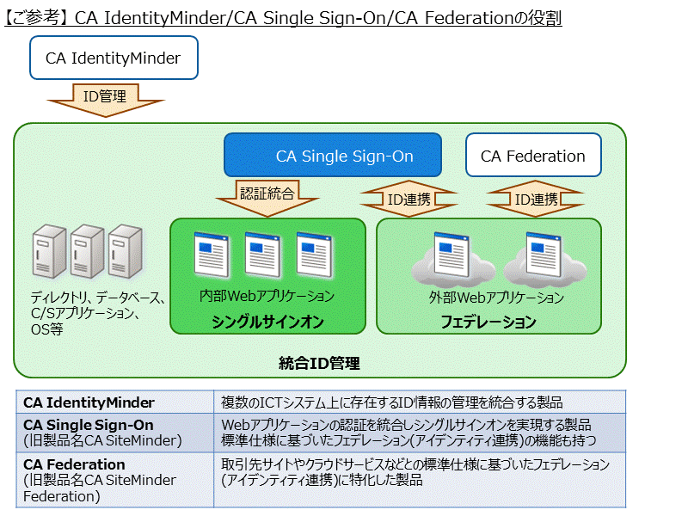Click the ID連携 arrow under CA Single Sign-On
Image resolution: width=688 pixels, height=516 pixels.
pos(408,199)
